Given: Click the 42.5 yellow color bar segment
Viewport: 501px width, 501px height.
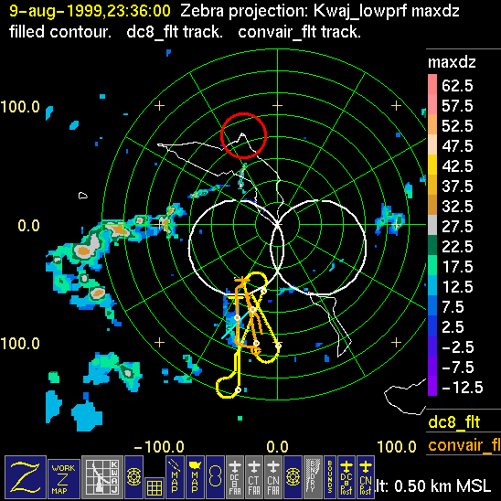Looking at the screenshot, I should point(432,165).
